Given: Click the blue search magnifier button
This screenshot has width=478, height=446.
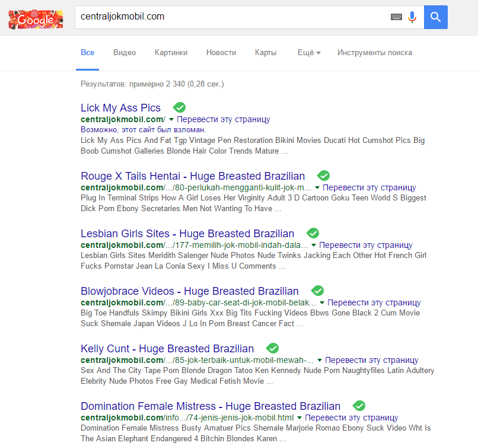Looking at the screenshot, I should pos(436,17).
